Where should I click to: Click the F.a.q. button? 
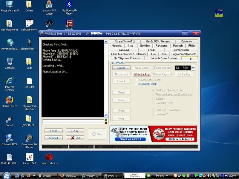point(75,131)
